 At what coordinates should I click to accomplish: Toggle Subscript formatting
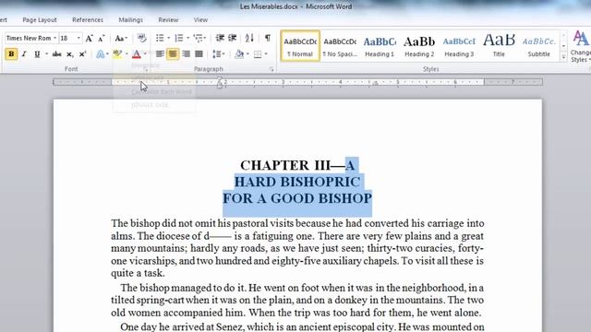69,54
